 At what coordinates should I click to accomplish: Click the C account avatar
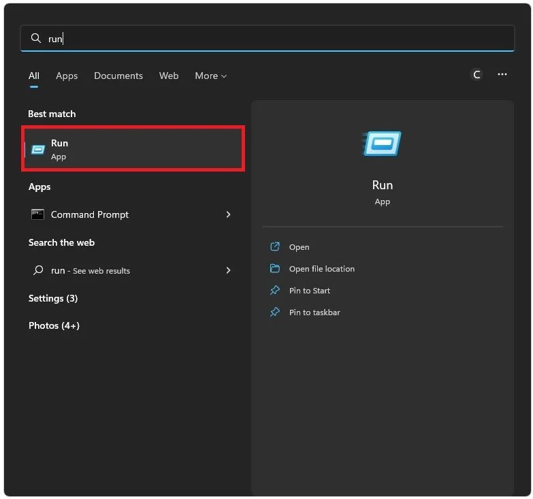(477, 74)
